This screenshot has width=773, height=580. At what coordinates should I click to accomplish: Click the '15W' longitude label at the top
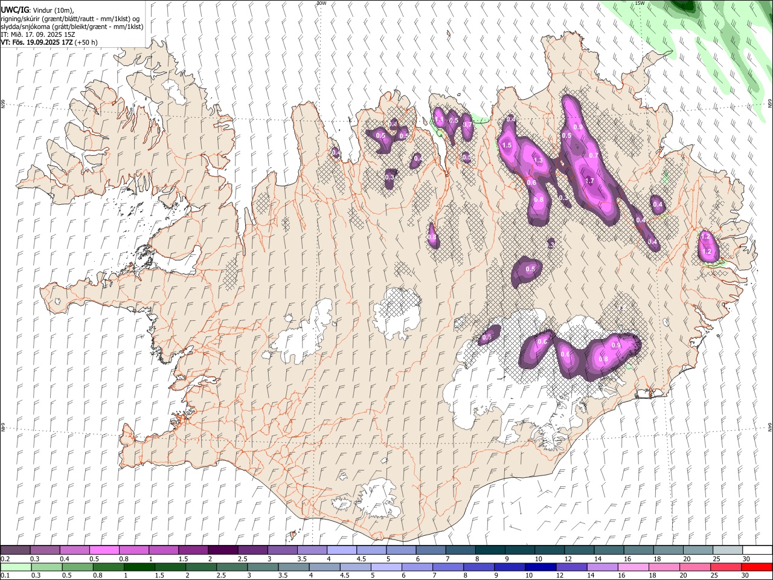640,3
